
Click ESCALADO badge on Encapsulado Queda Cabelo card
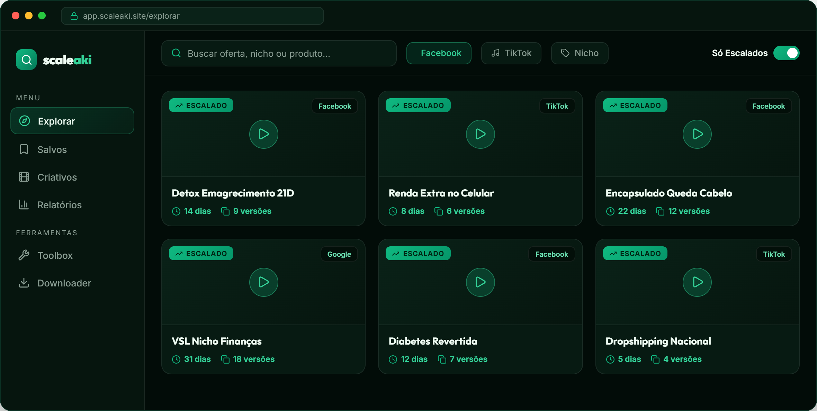pos(635,105)
